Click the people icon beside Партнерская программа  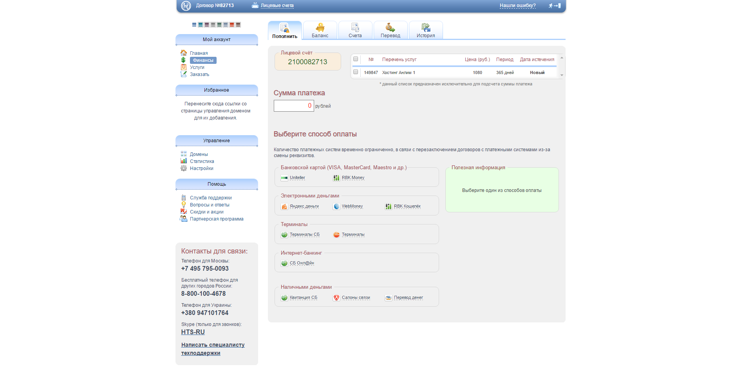coord(183,219)
